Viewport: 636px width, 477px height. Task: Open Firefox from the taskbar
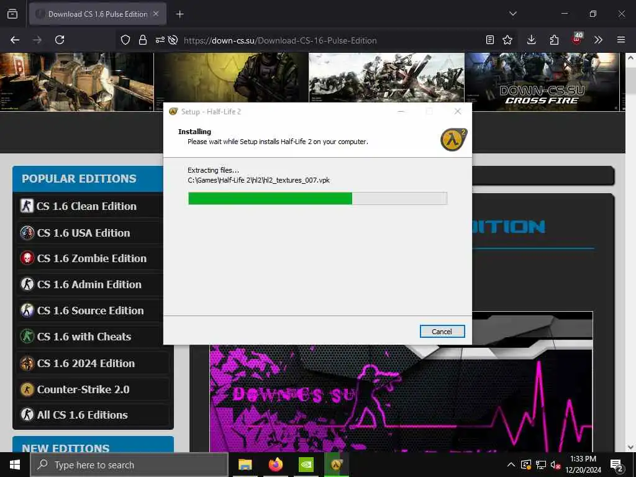275,465
